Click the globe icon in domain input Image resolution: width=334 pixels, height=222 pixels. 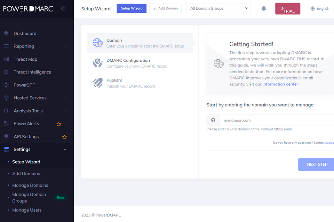click(213, 120)
